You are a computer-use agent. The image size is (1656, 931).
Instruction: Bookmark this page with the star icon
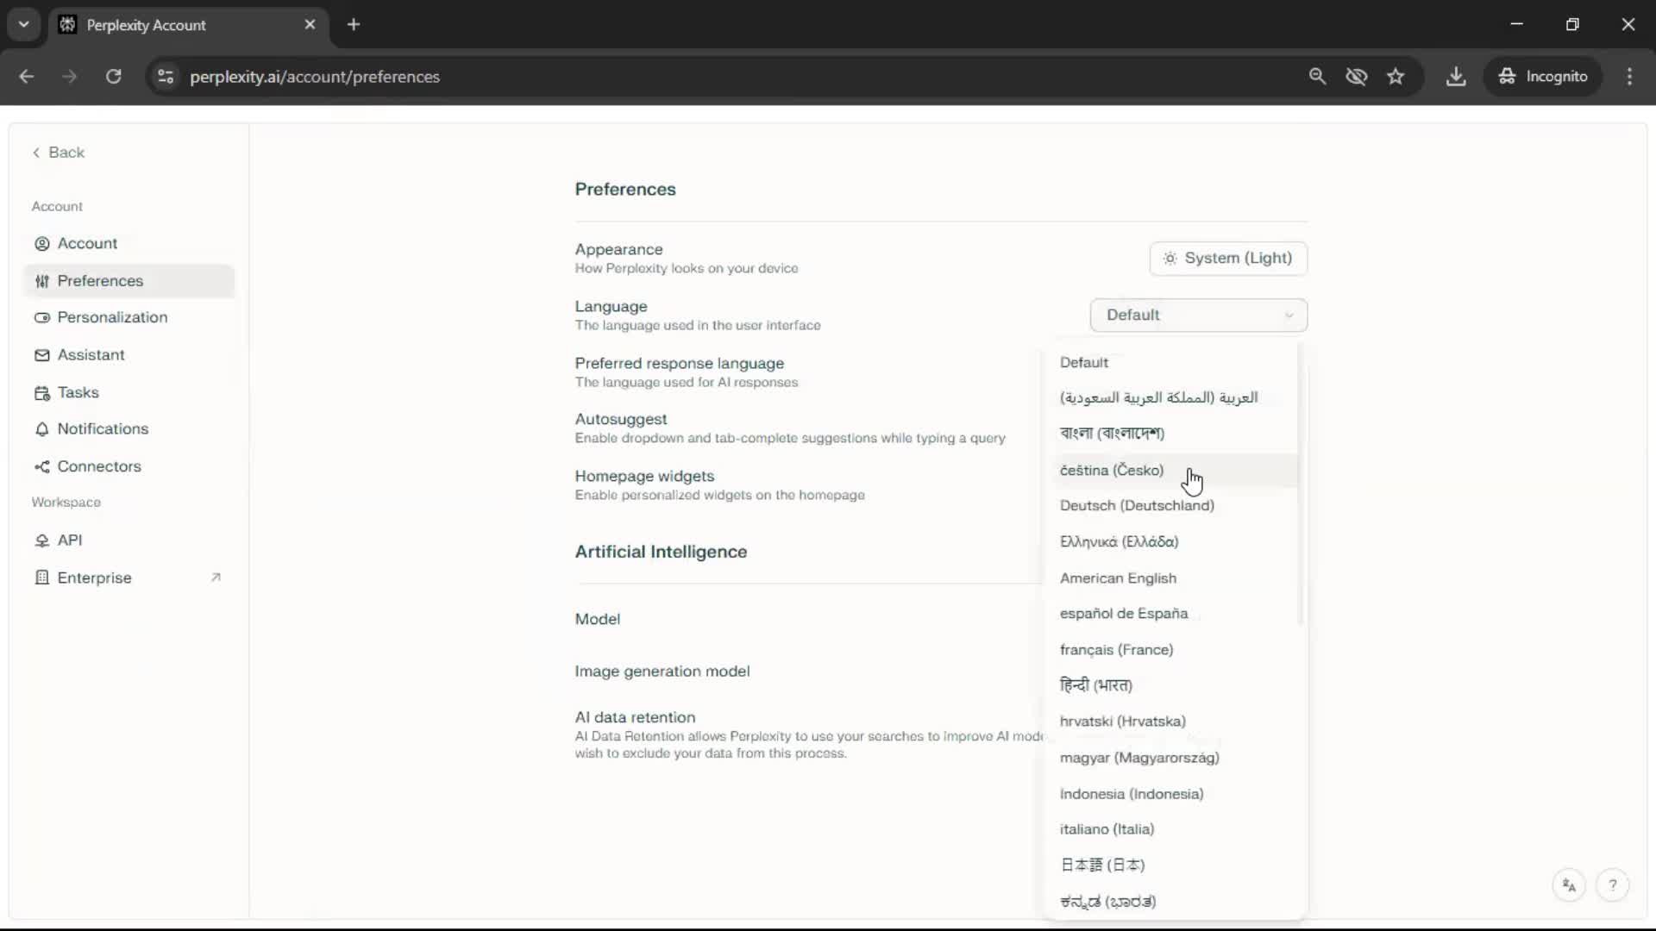1396,77
